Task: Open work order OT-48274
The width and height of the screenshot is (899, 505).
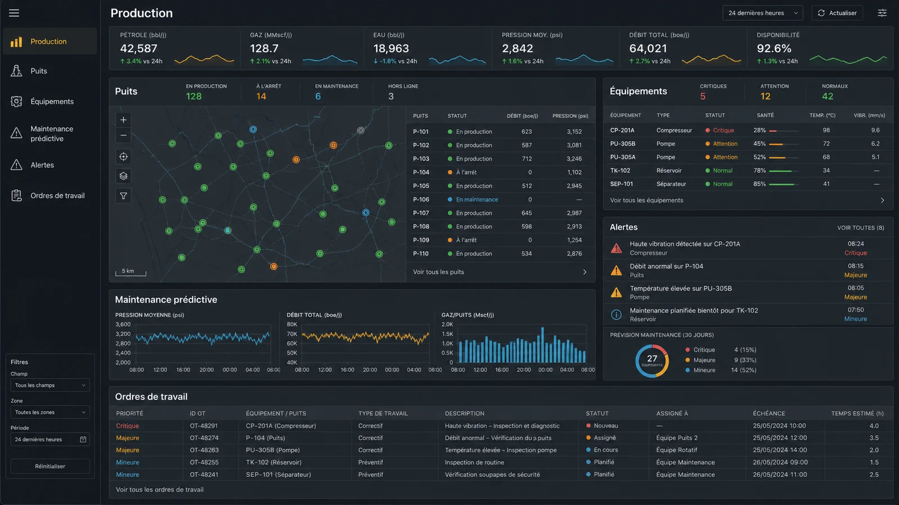Action: point(500,438)
